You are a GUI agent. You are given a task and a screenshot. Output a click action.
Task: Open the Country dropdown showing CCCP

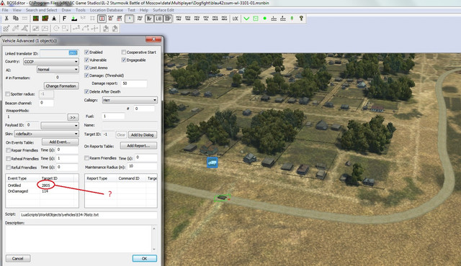51,62
